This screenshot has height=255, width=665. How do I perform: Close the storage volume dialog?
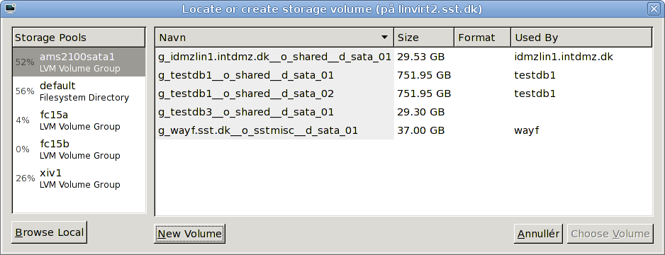[x=653, y=8]
